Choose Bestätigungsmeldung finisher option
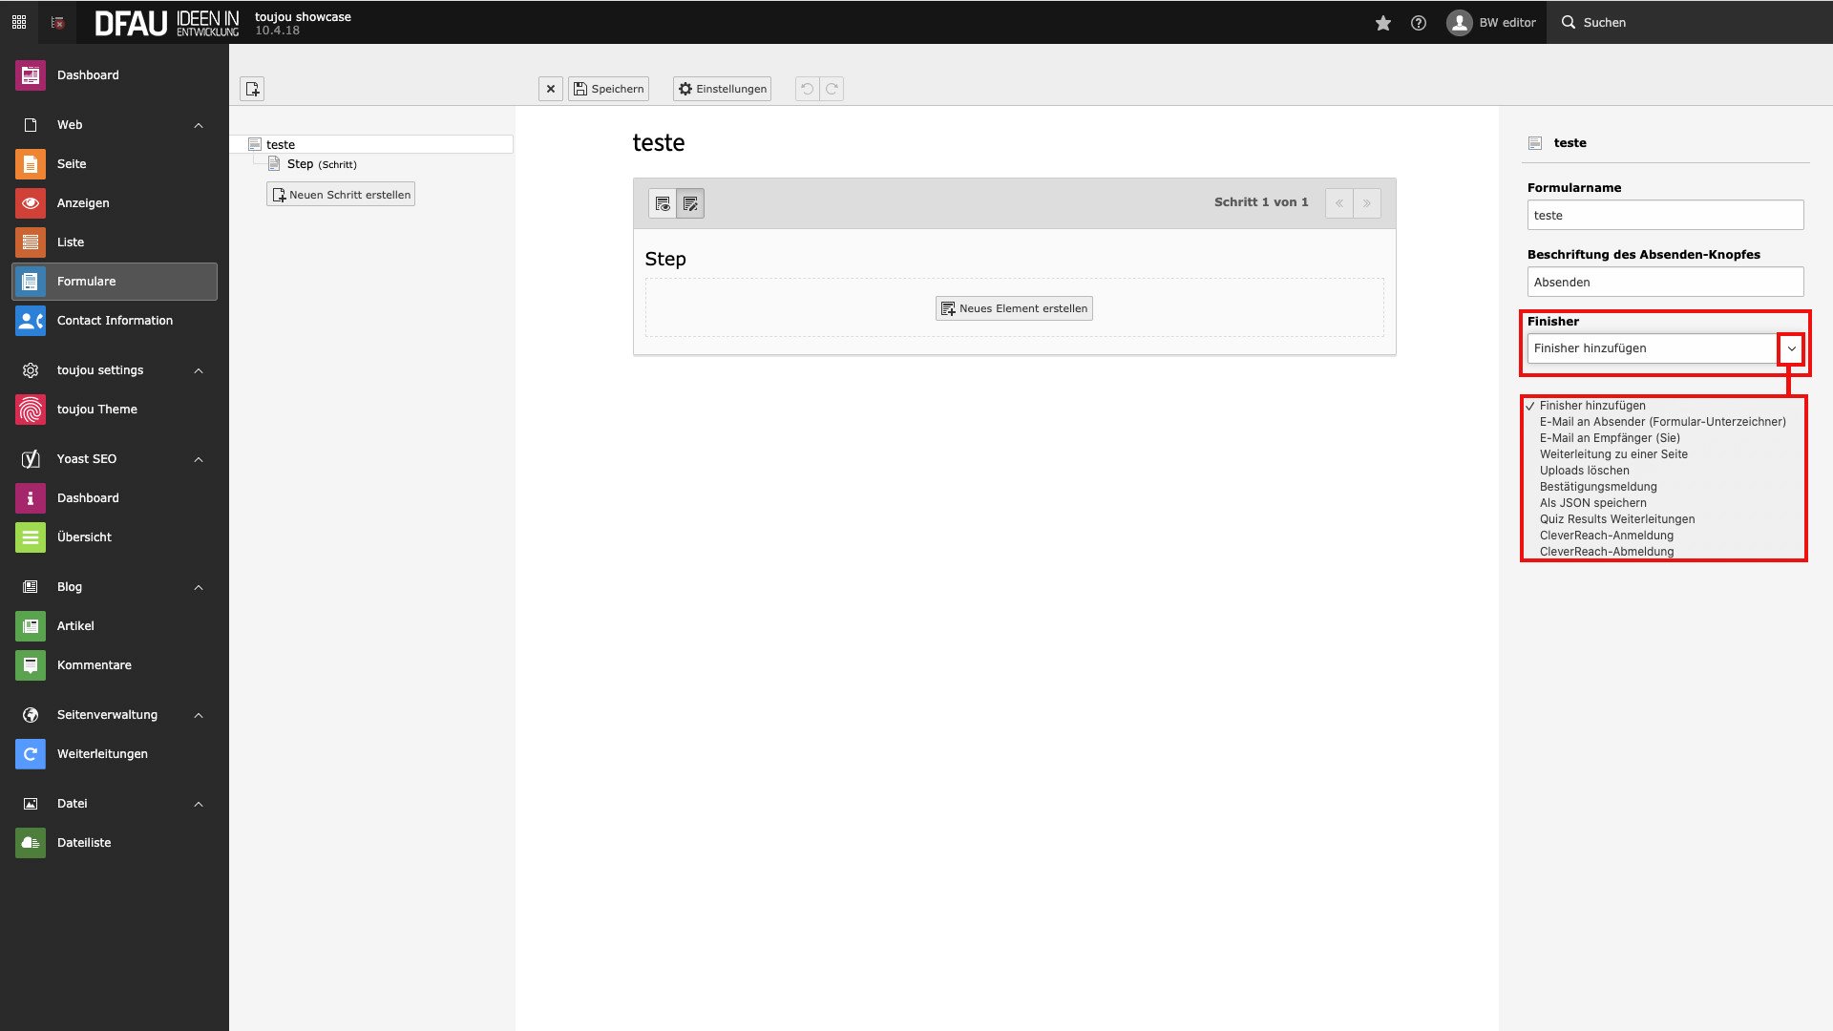Image resolution: width=1833 pixels, height=1031 pixels. coord(1598,487)
